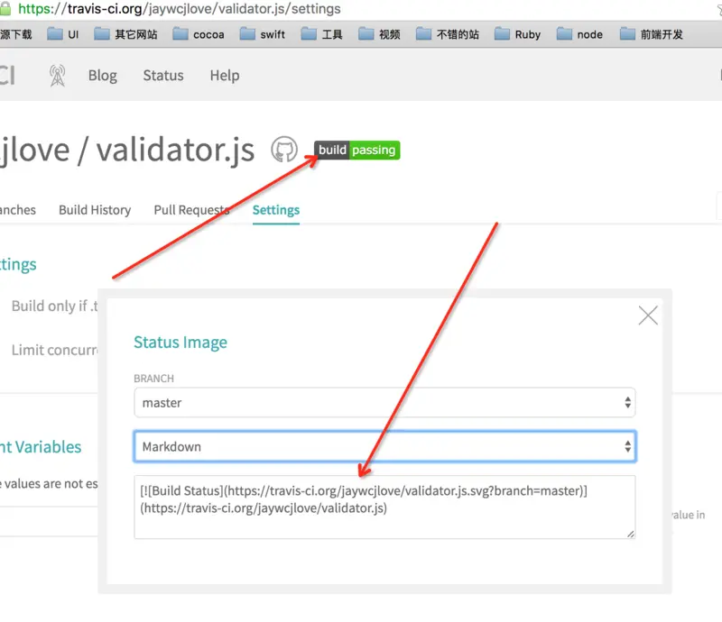Open the UI bookmarks folder

click(x=62, y=34)
